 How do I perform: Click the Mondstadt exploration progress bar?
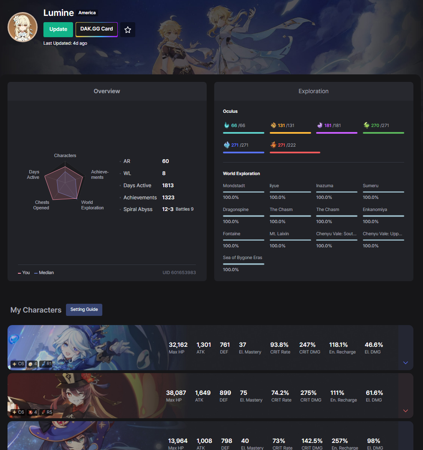(243, 192)
